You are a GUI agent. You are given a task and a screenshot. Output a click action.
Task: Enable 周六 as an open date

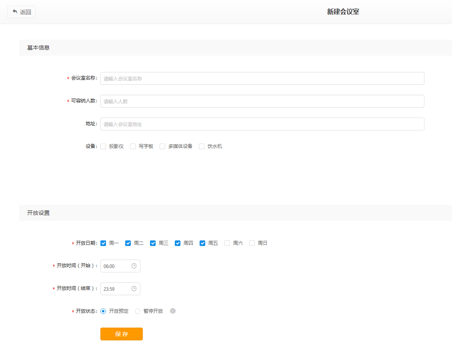coord(227,243)
